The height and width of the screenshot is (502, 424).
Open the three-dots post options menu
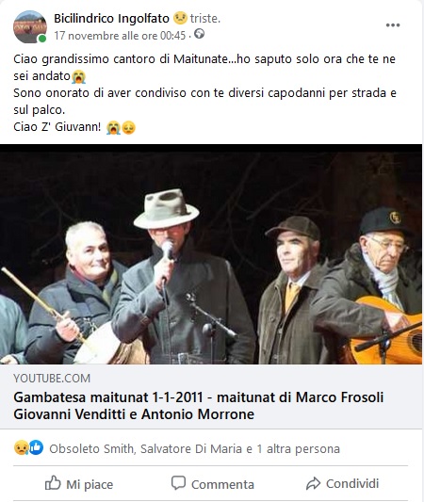pyautogui.click(x=393, y=25)
